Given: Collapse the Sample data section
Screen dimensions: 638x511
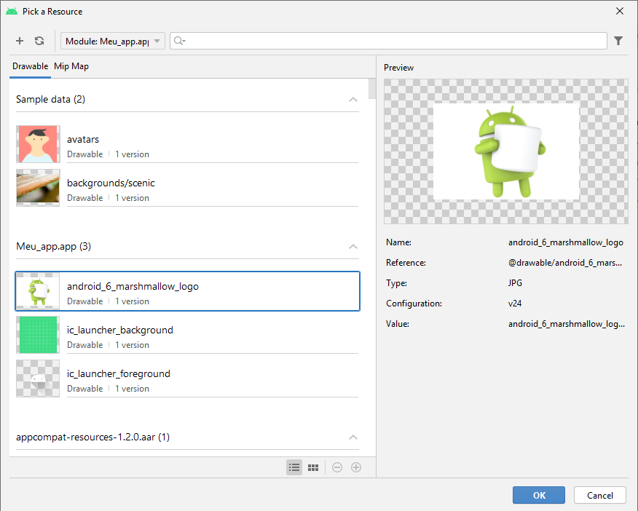Looking at the screenshot, I should [353, 100].
